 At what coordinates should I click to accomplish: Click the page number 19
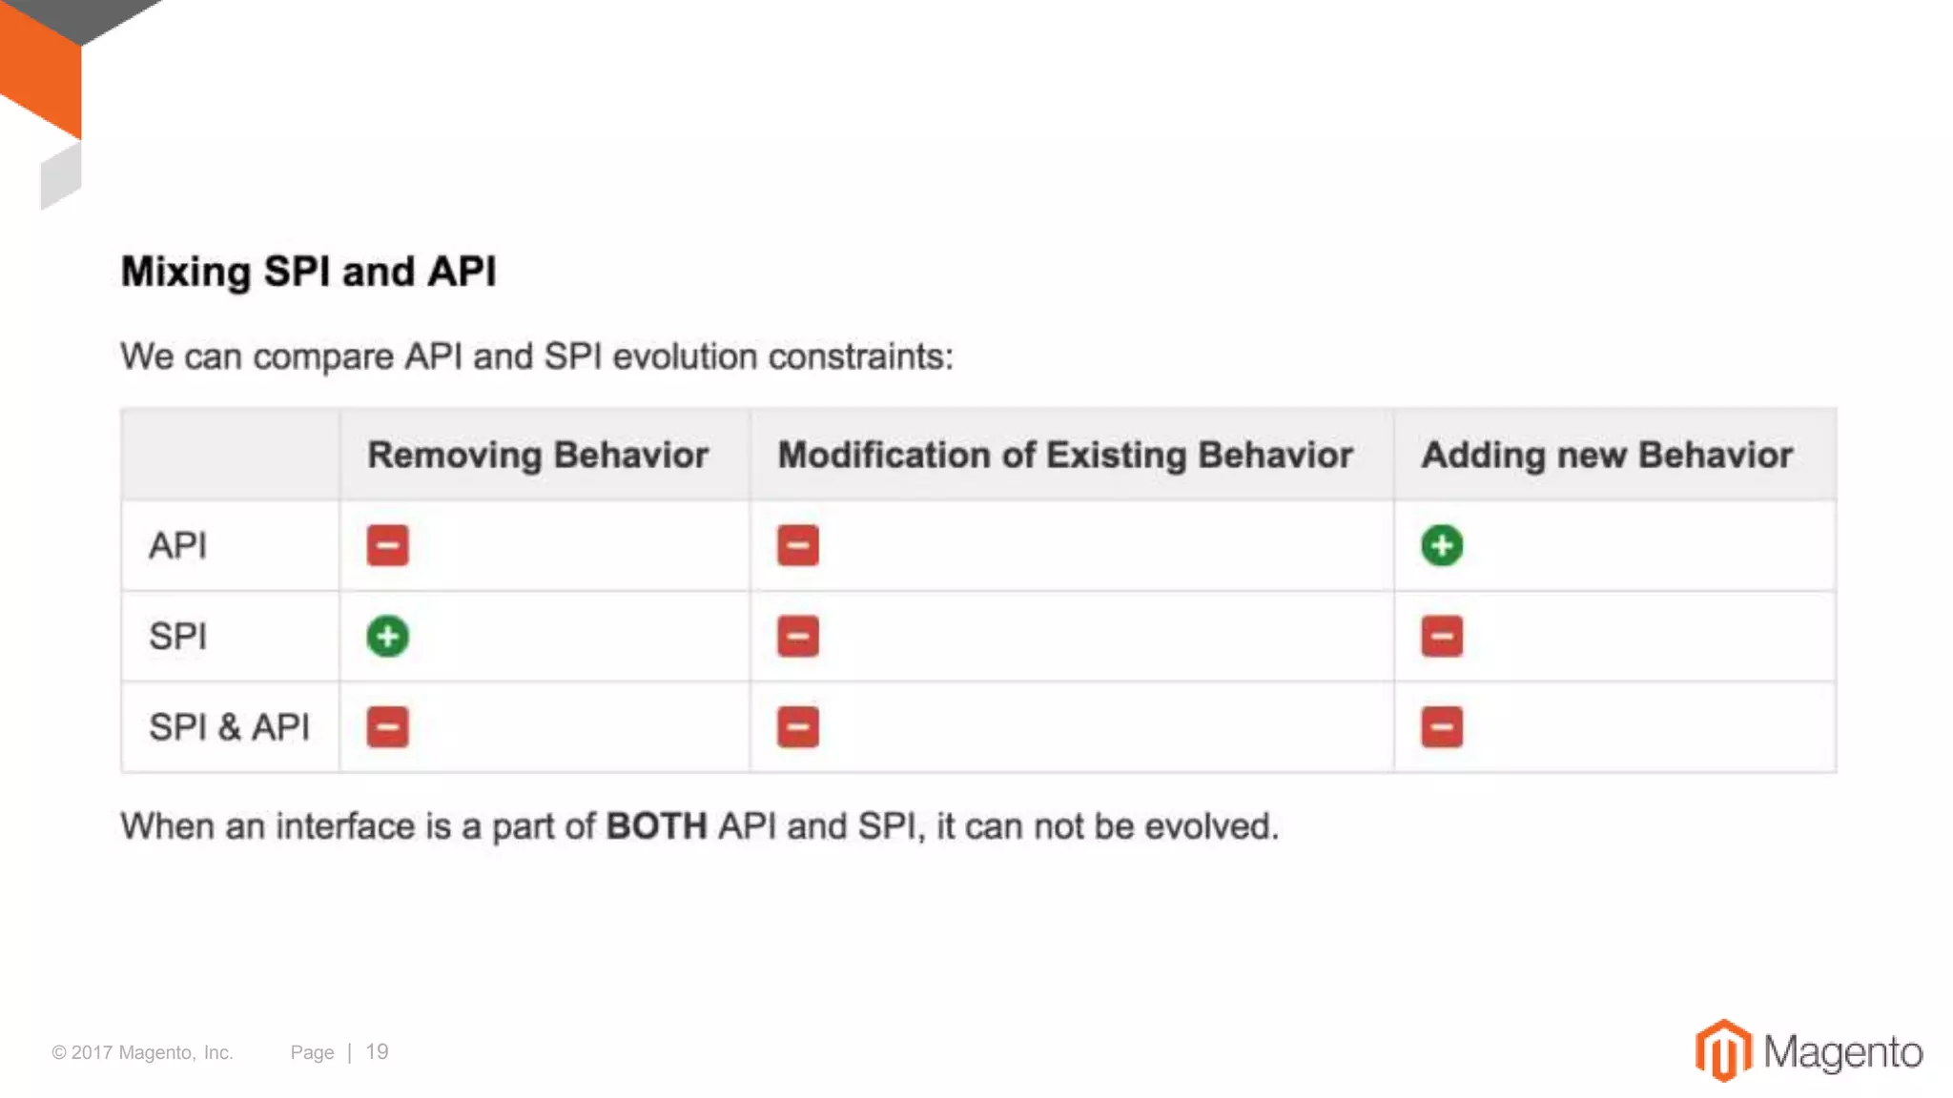click(377, 1051)
